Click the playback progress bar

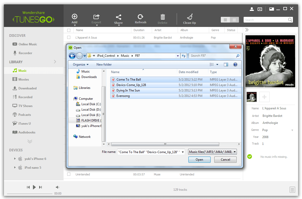pos(30,194)
